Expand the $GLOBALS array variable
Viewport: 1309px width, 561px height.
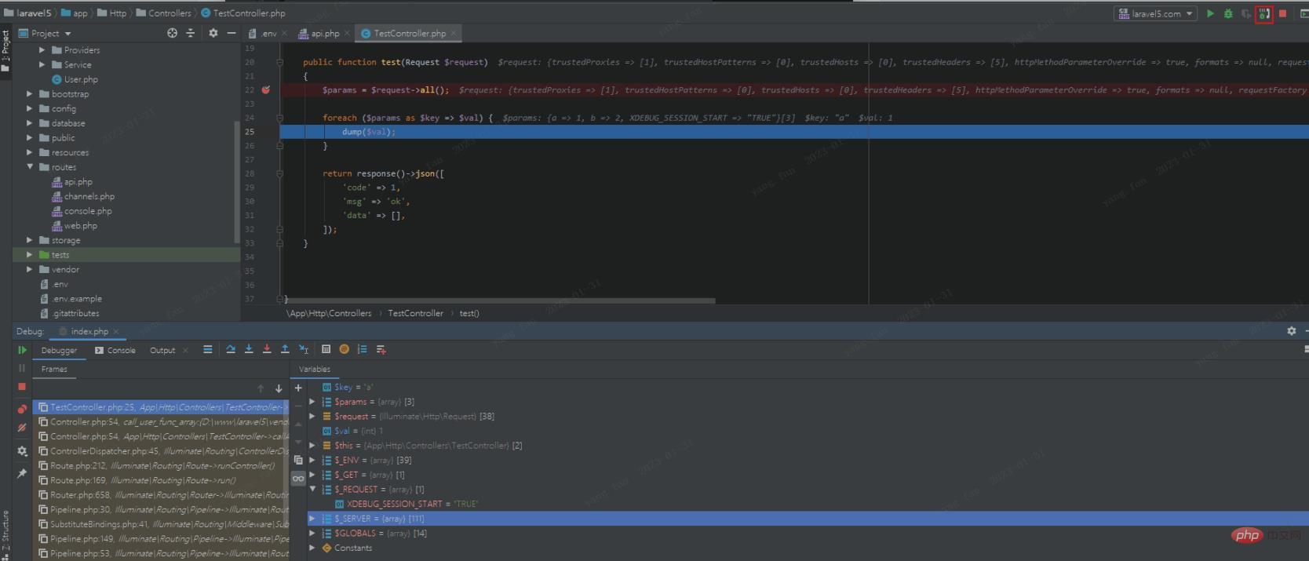click(312, 533)
